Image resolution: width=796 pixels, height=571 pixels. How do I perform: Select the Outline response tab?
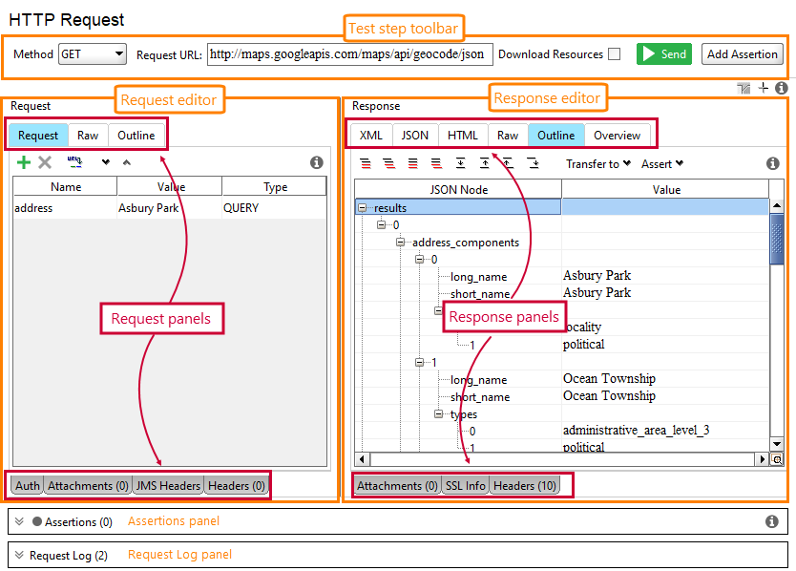(x=556, y=136)
